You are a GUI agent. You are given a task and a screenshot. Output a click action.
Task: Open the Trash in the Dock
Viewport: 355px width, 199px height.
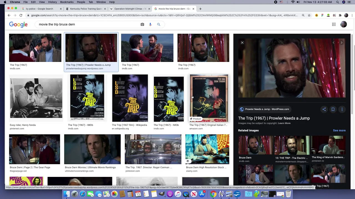coord(288,194)
